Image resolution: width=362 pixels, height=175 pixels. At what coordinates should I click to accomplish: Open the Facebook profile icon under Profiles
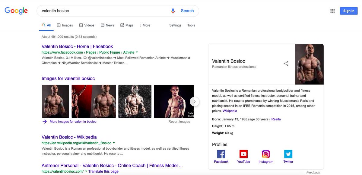pos(221,154)
